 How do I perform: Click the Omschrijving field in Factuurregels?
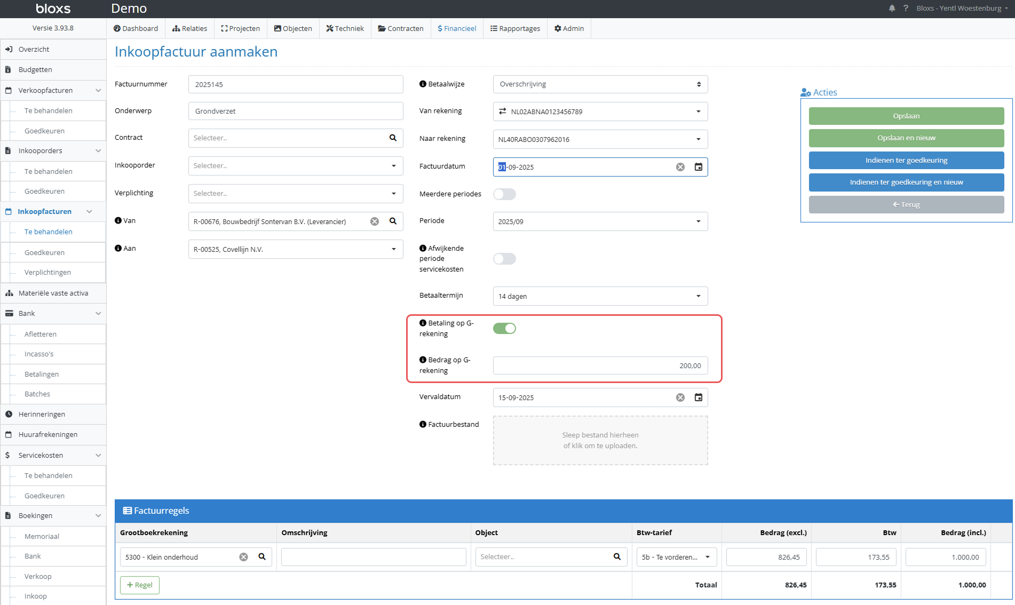point(374,557)
